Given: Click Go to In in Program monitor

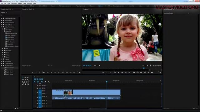Looking at the screenshot, I should pyautogui.click(x=115, y=72).
